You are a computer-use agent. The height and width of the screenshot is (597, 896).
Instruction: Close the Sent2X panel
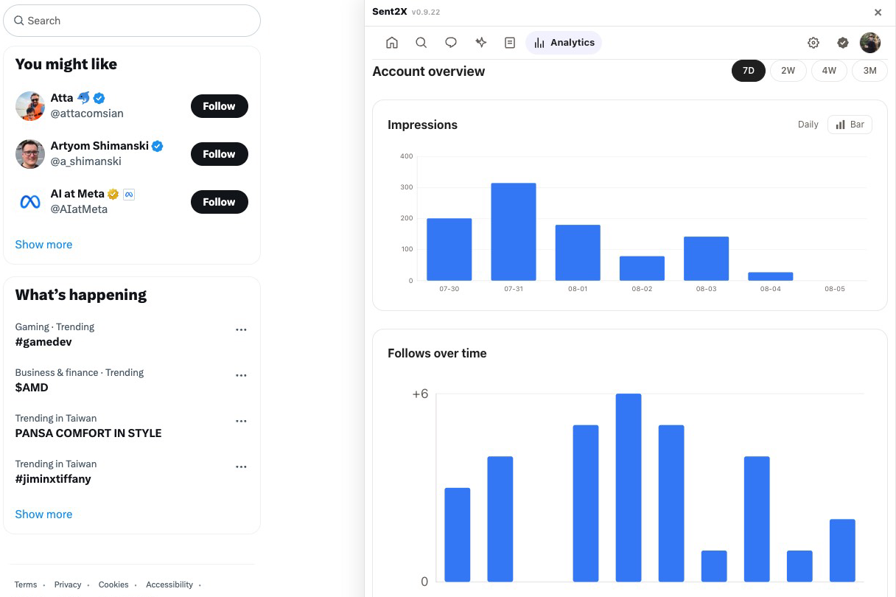point(878,13)
